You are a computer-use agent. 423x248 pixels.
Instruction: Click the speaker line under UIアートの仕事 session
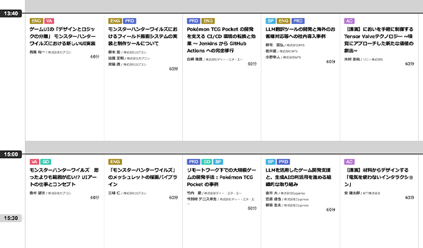click(50, 193)
